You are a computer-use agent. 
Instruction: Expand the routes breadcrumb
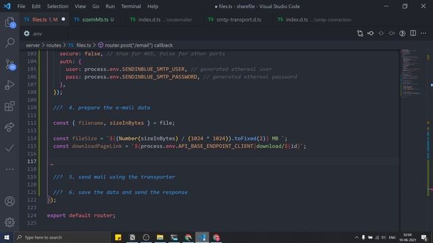point(53,45)
